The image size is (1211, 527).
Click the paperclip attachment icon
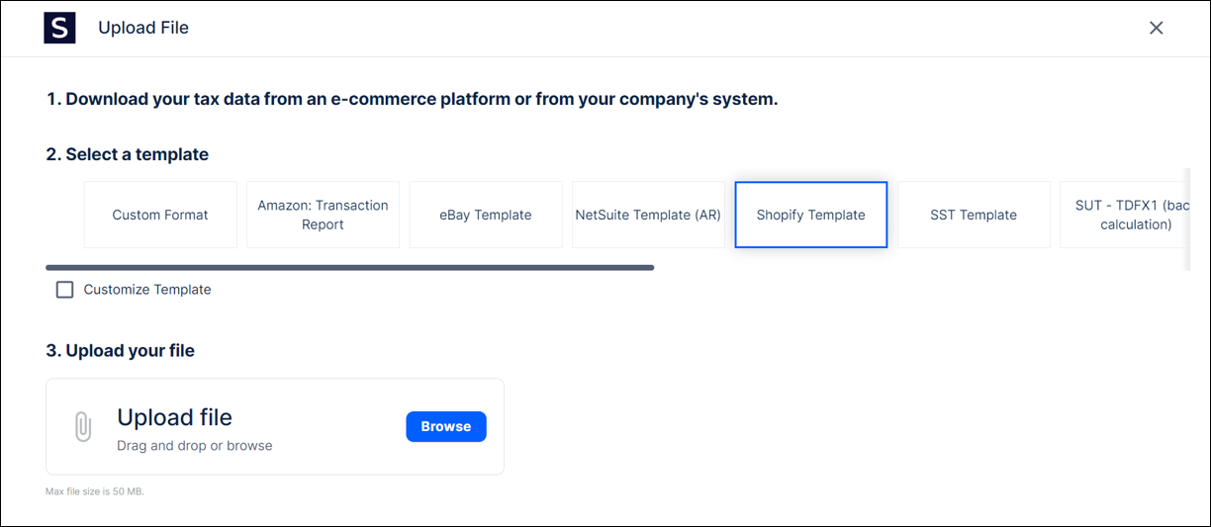click(x=83, y=426)
